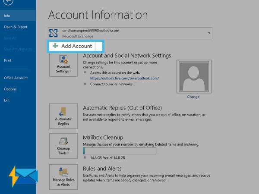The width and height of the screenshot is (259, 194).
Task: Click the Rules and Alerts heading
Action: tap(102, 169)
